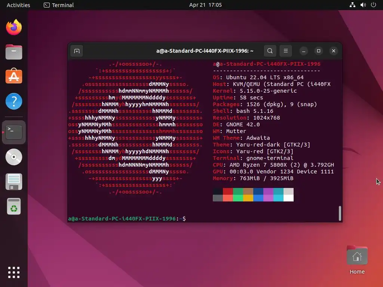The height and width of the screenshot is (287, 383).
Task: Open the disc drive dock icon
Action: (14, 157)
